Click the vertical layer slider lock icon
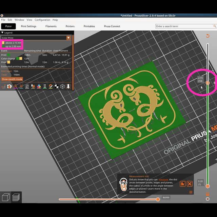The image size is (217, 217). (208, 194)
